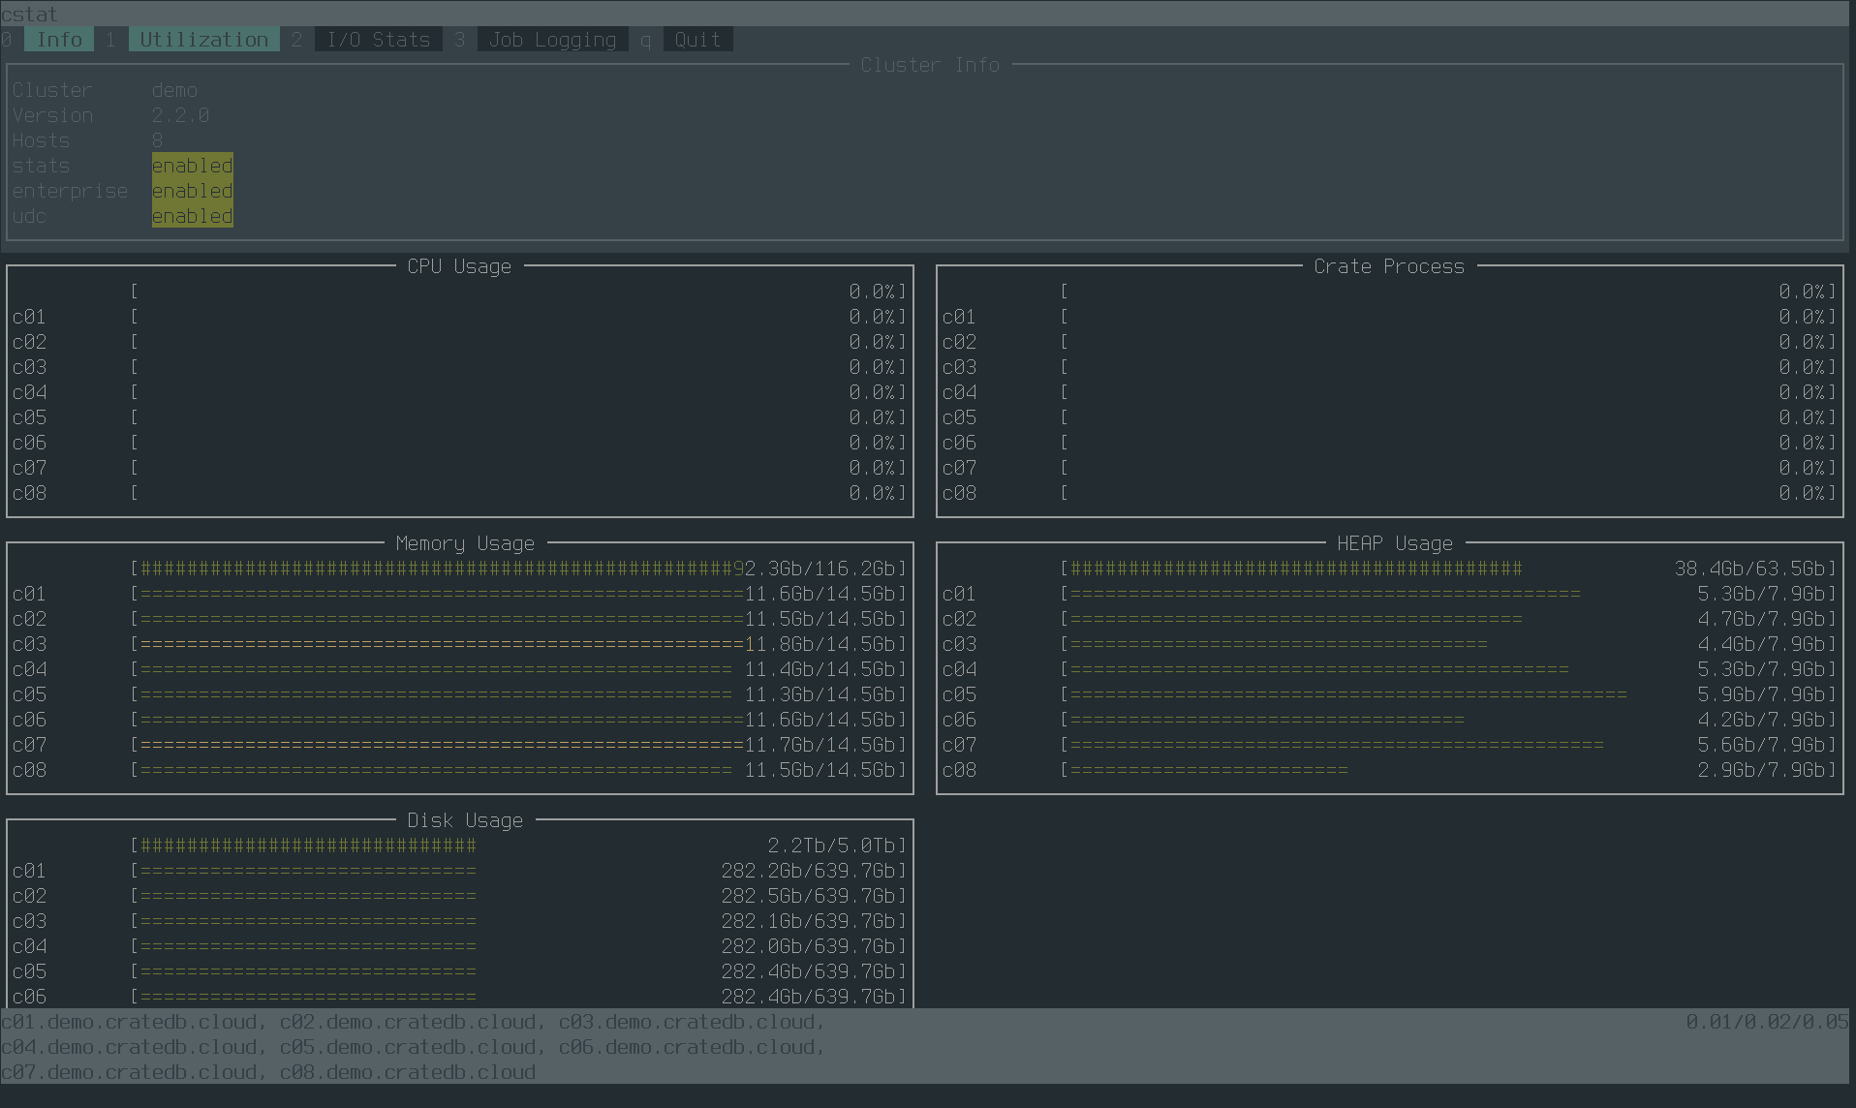
Task: Click the enterprise enabled badge
Action: tap(192, 191)
